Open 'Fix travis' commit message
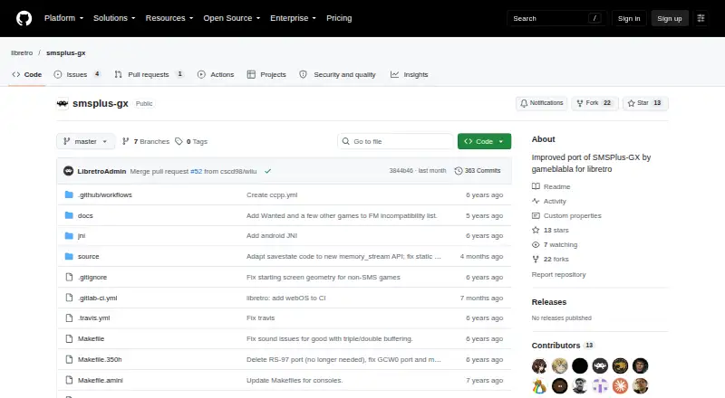This screenshot has height=398, width=725. (261, 317)
